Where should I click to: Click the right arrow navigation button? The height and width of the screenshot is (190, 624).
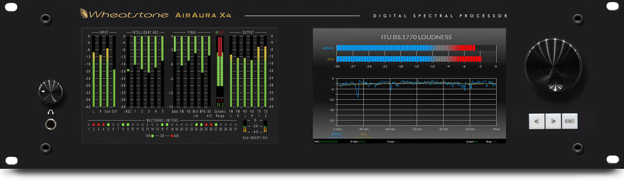553,121
